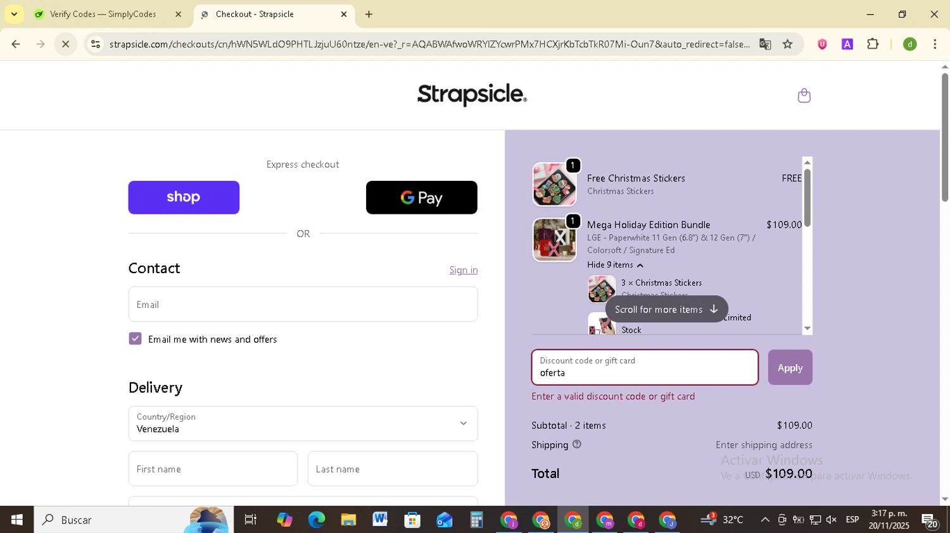Launch Copilot from the taskbar
950x533 pixels.
tap(284, 520)
